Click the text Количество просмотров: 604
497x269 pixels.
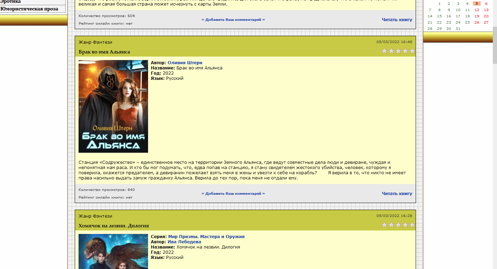click(x=107, y=16)
